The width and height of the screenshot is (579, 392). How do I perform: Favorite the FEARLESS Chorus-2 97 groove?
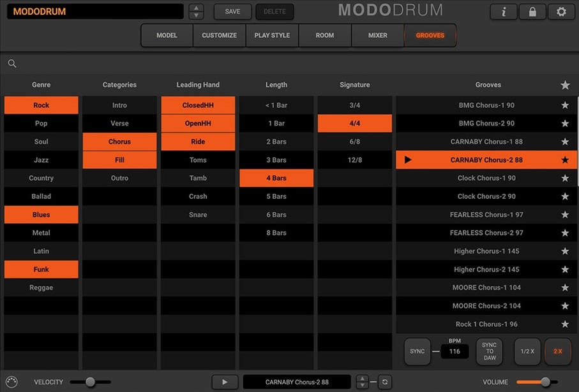565,233
